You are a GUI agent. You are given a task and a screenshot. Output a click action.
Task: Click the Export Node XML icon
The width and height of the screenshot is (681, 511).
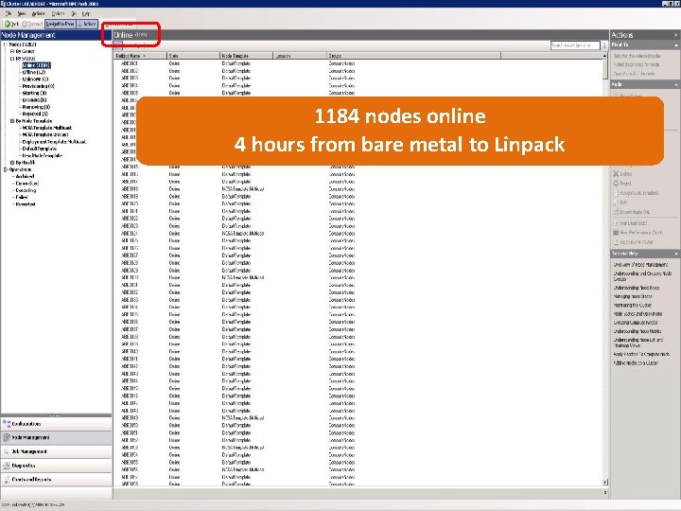616,212
